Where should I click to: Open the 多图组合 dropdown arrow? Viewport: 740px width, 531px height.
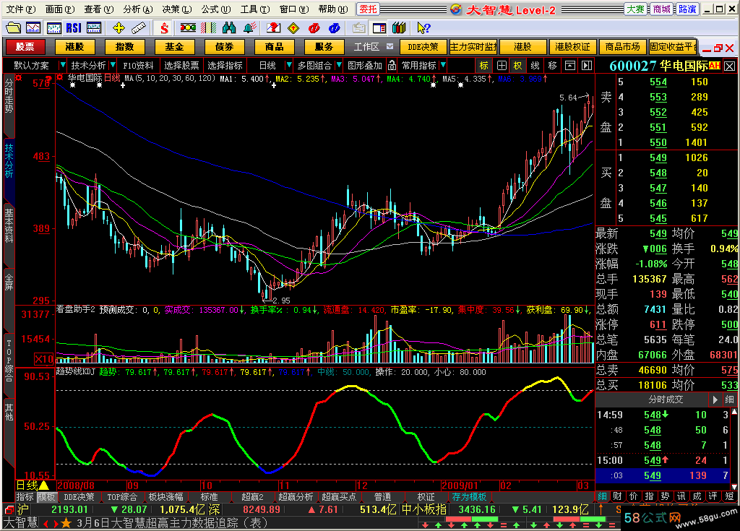tap(340, 65)
